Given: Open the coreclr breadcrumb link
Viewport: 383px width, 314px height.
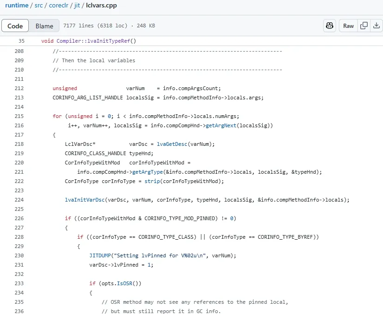Looking at the screenshot, I should (x=58, y=6).
